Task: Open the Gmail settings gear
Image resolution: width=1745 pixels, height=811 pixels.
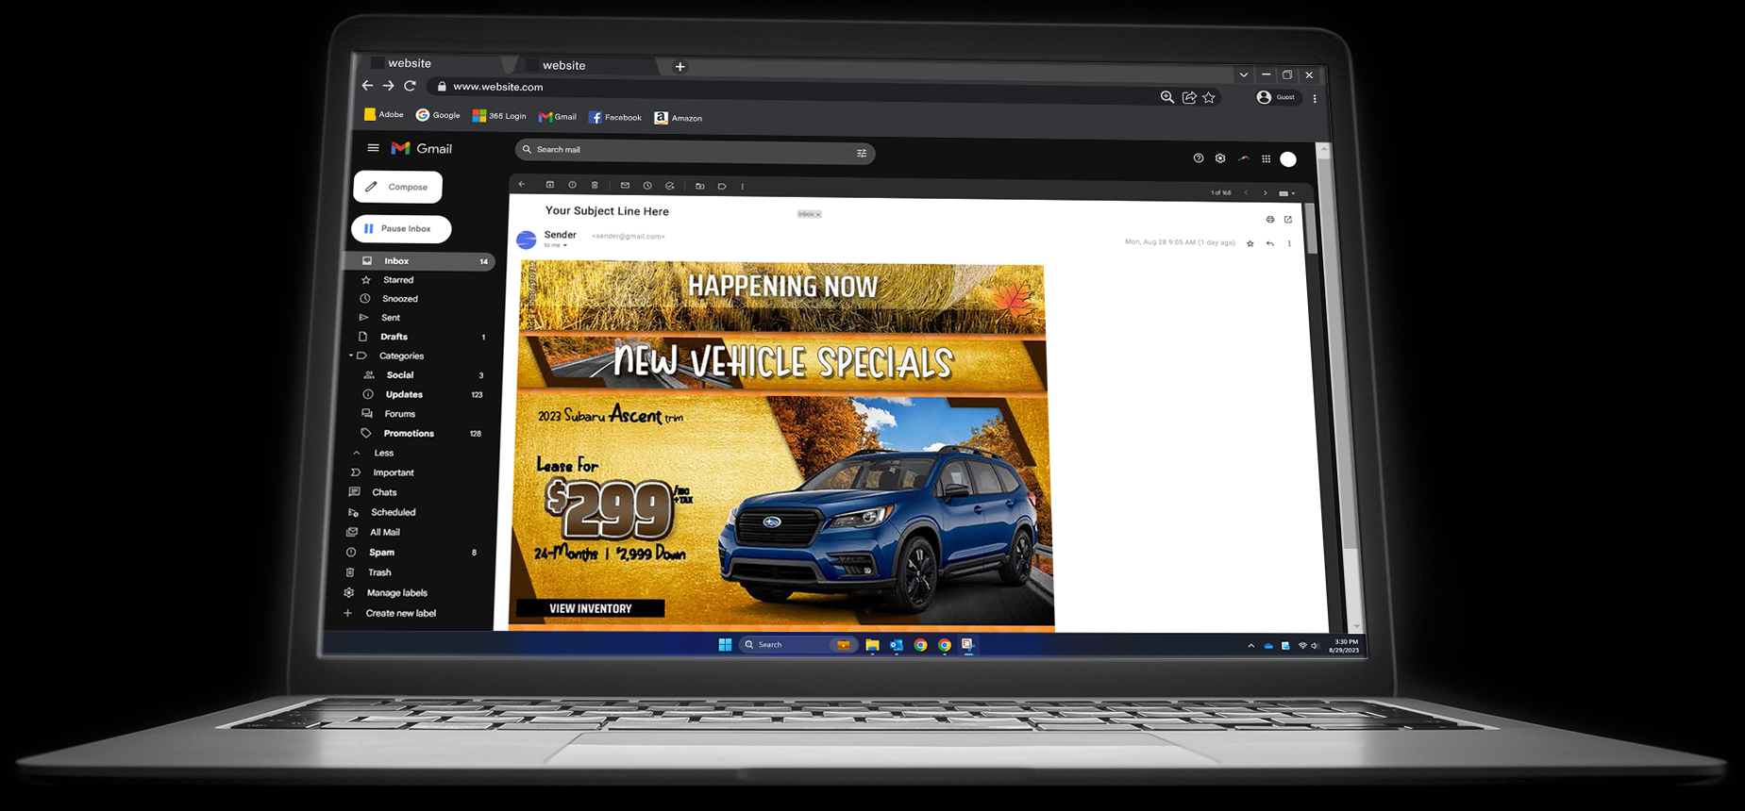Action: tap(1220, 158)
